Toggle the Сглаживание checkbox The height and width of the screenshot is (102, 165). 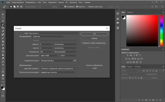point(66,7)
